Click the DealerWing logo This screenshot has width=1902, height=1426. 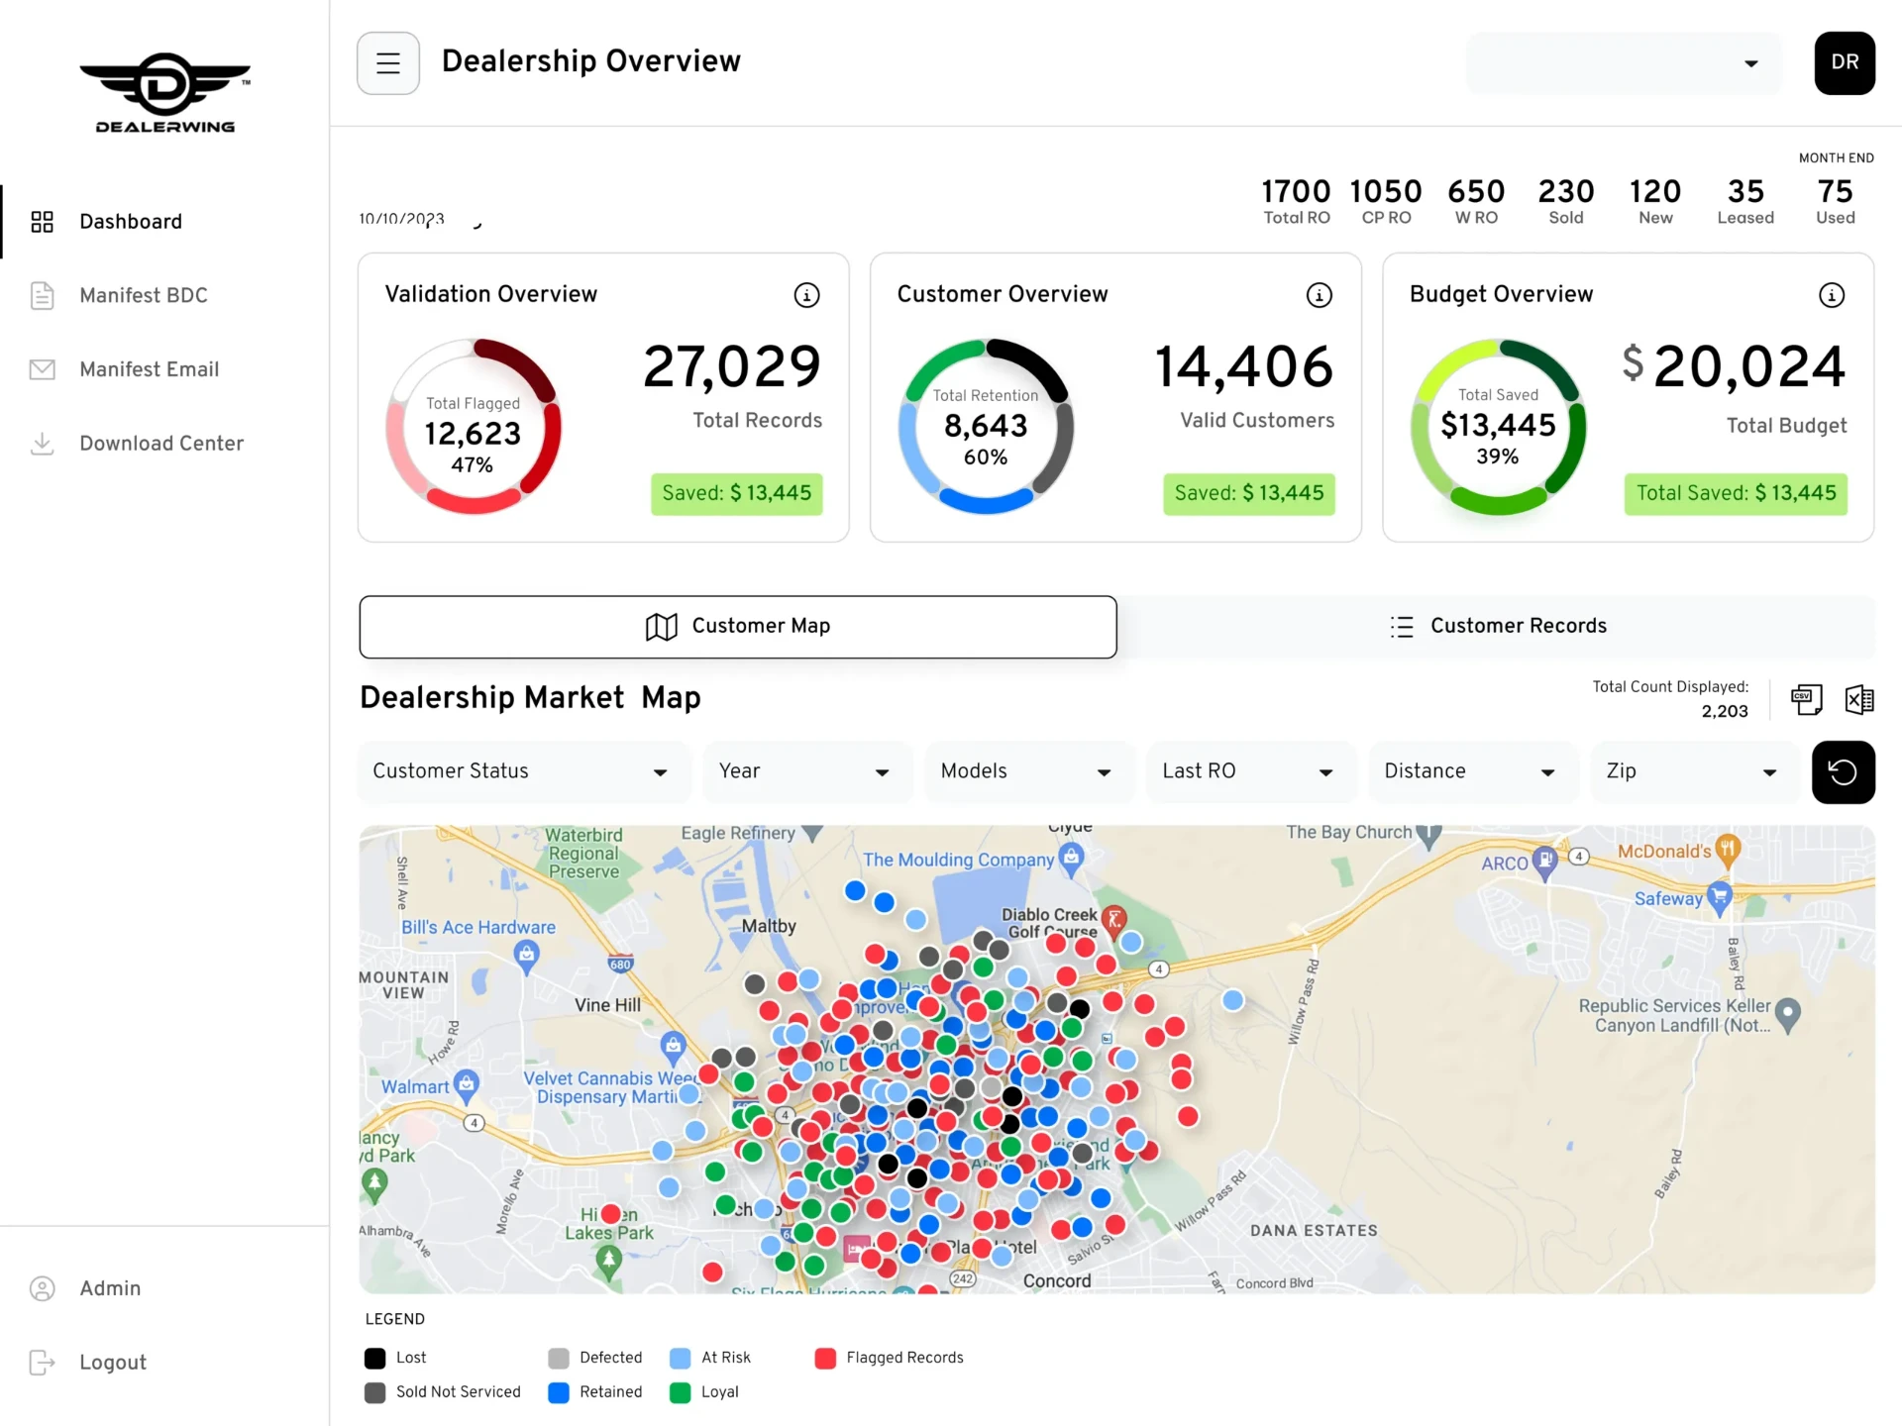[164, 93]
